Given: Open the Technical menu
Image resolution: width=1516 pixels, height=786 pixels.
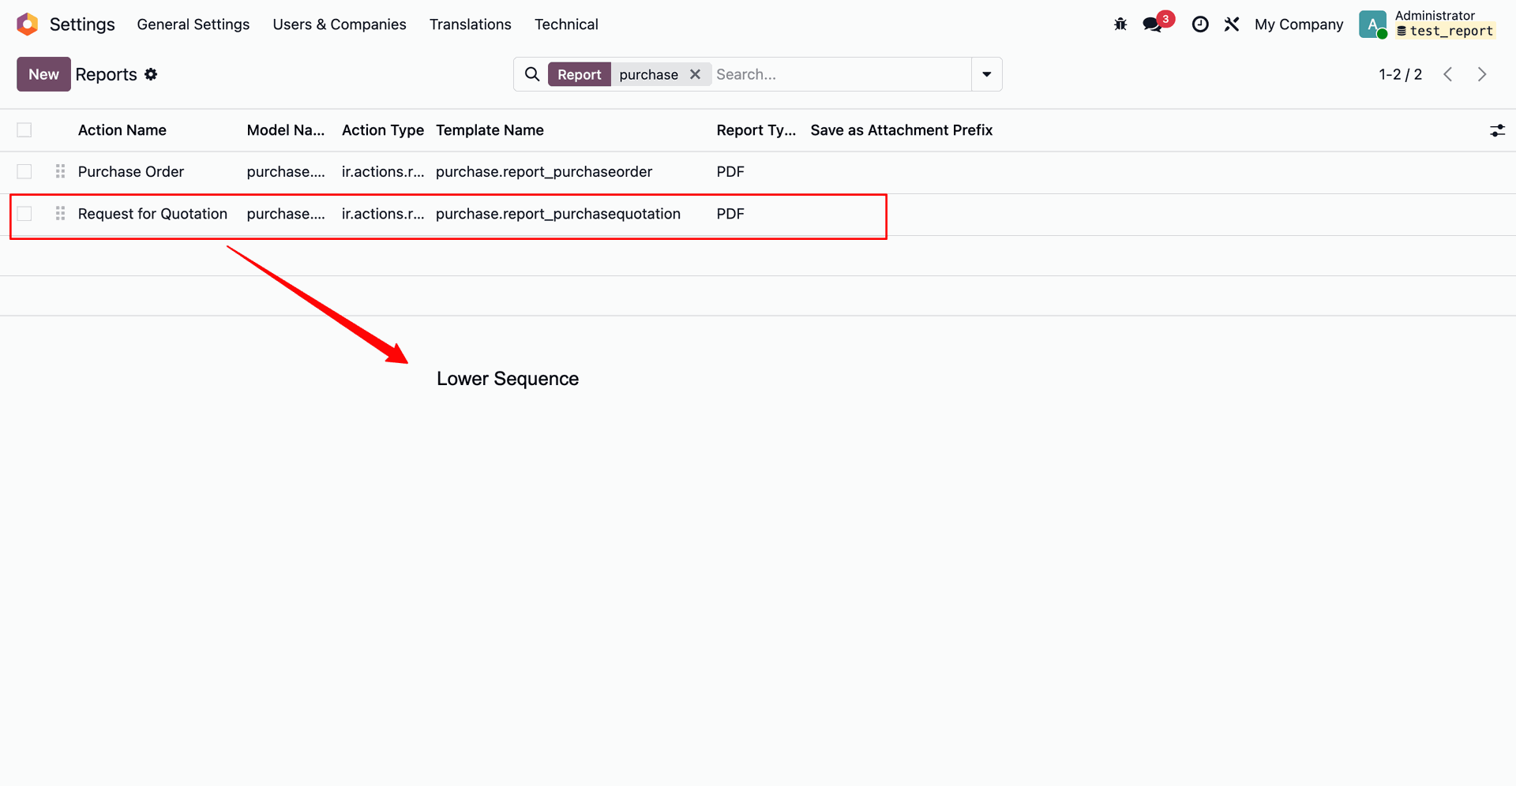Looking at the screenshot, I should point(566,24).
